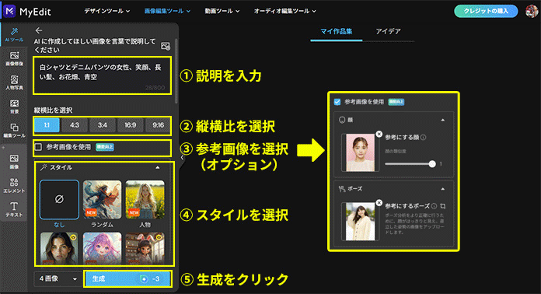The image size is (541, 294).
Task: Select the 16:9 aspect ratio option
Action: click(x=130, y=125)
